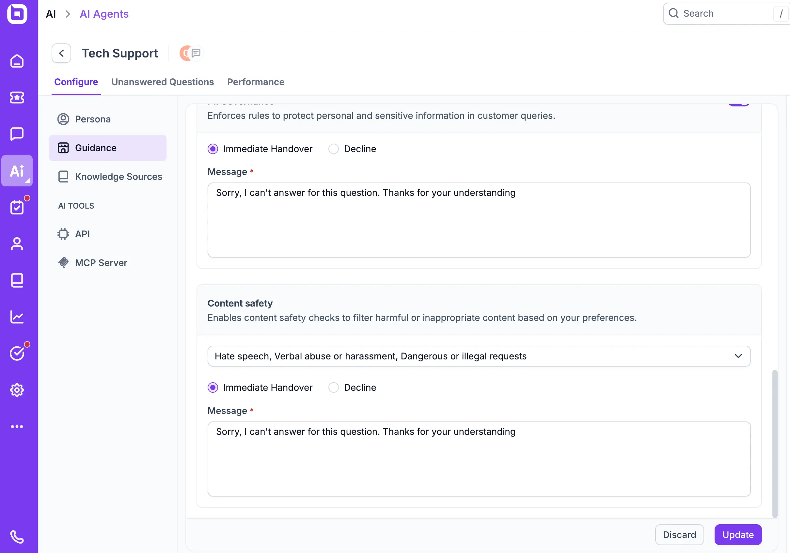The width and height of the screenshot is (790, 553).
Task: Click the contacts person icon in sidebar
Action: tap(17, 244)
